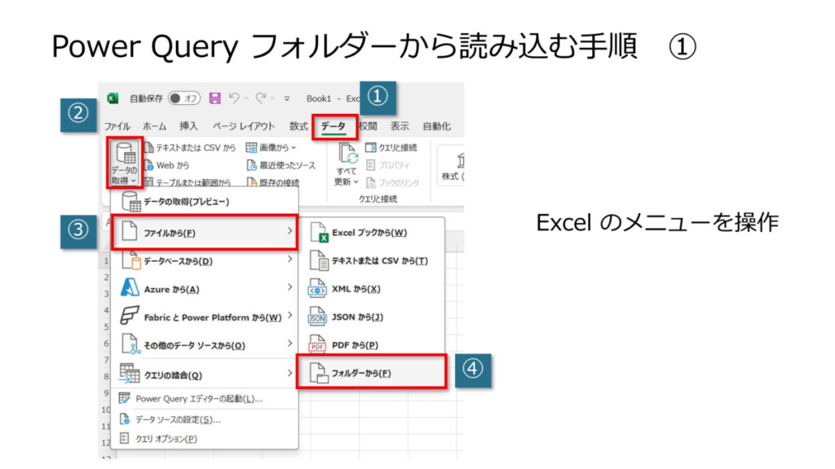Switch to the ホーム tab

point(154,126)
